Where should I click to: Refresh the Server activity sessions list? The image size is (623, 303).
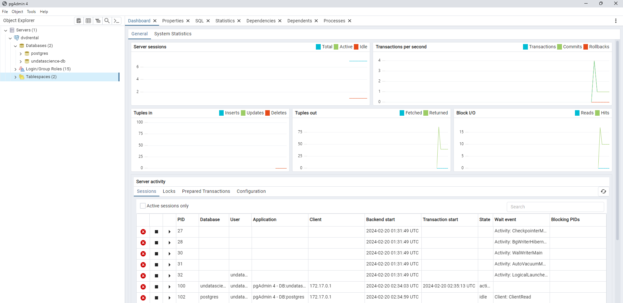point(604,192)
